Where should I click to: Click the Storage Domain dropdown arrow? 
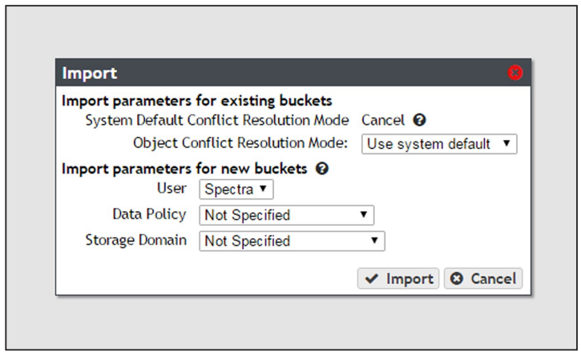374,240
